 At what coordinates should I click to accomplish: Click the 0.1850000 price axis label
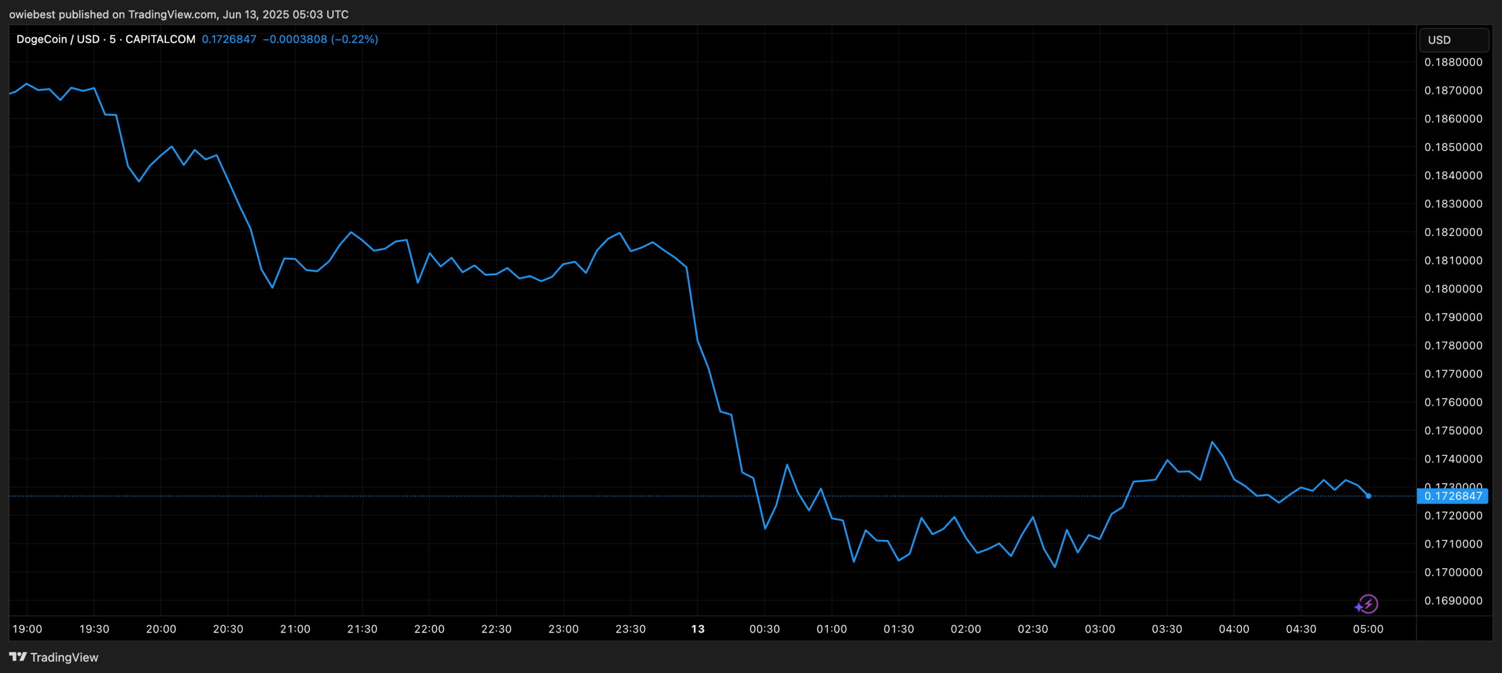[x=1453, y=147]
